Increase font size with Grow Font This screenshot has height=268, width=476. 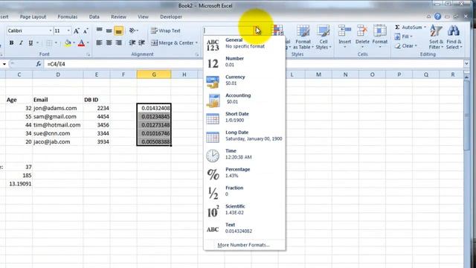[x=77, y=31]
